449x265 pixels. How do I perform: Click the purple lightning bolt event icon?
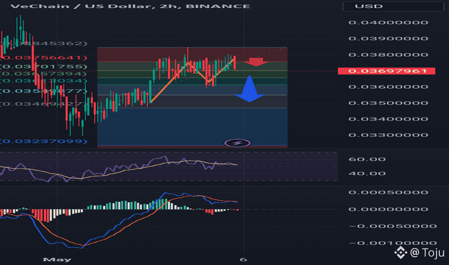tap(238, 143)
